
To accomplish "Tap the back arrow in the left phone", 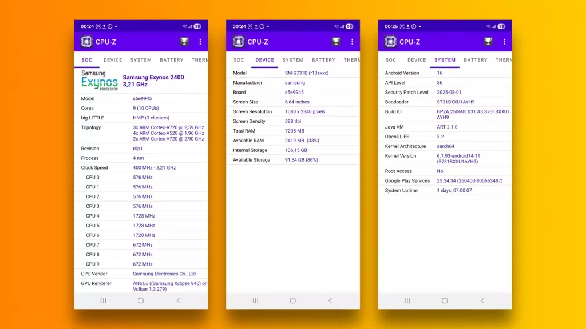I will click(179, 300).
